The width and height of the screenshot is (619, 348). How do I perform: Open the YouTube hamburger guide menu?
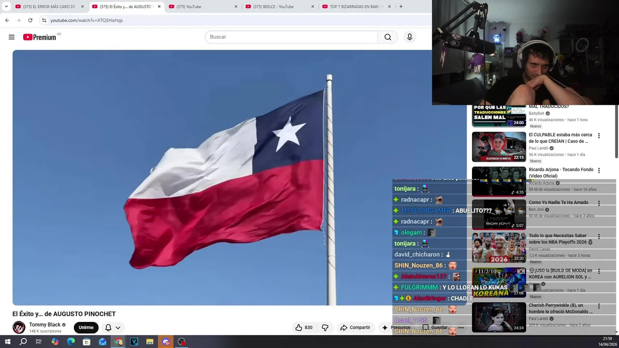click(x=12, y=37)
